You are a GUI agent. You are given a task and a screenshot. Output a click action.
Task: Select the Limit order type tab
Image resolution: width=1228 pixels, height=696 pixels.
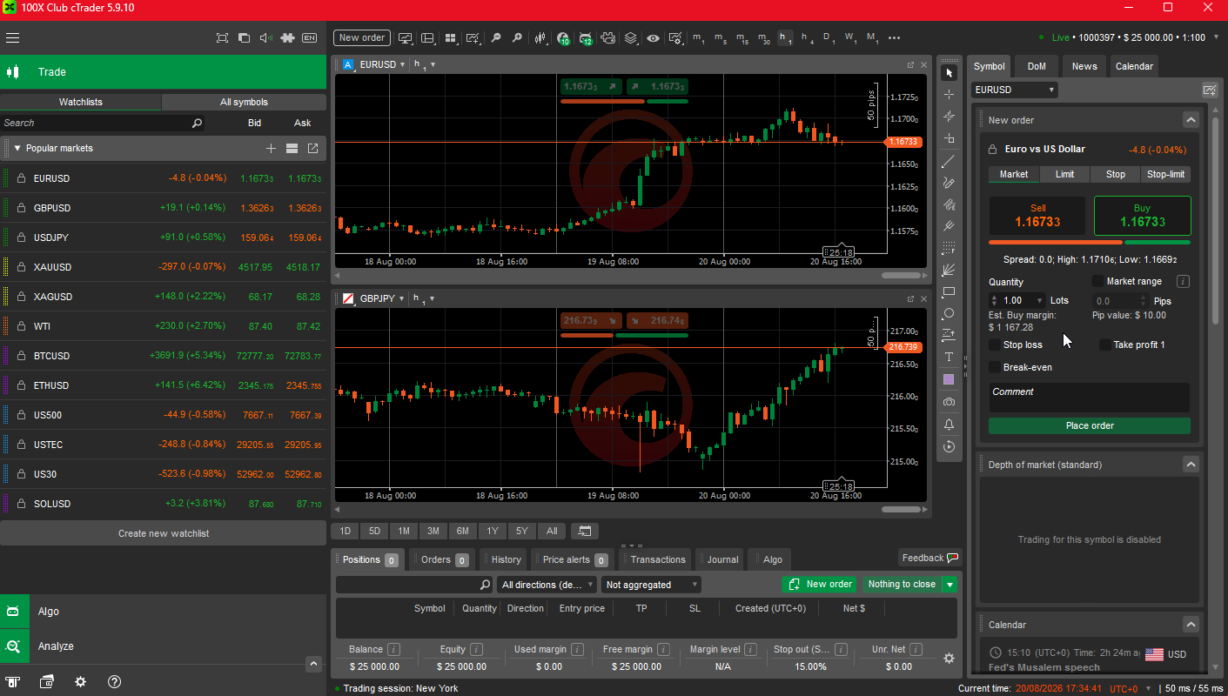click(1064, 174)
